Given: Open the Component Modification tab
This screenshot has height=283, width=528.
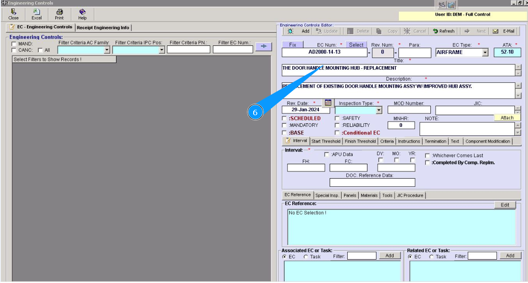Looking at the screenshot, I should [488, 141].
